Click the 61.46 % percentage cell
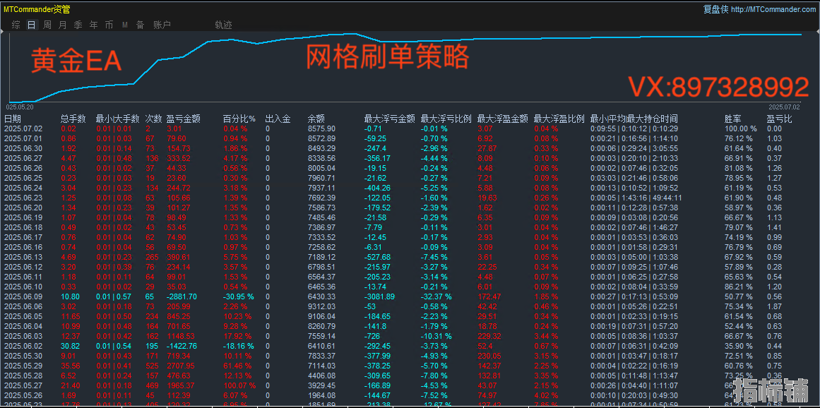This screenshot has height=408, width=820. 237,366
